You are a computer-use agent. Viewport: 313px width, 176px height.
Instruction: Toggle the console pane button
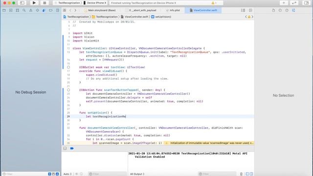(x=251, y=174)
